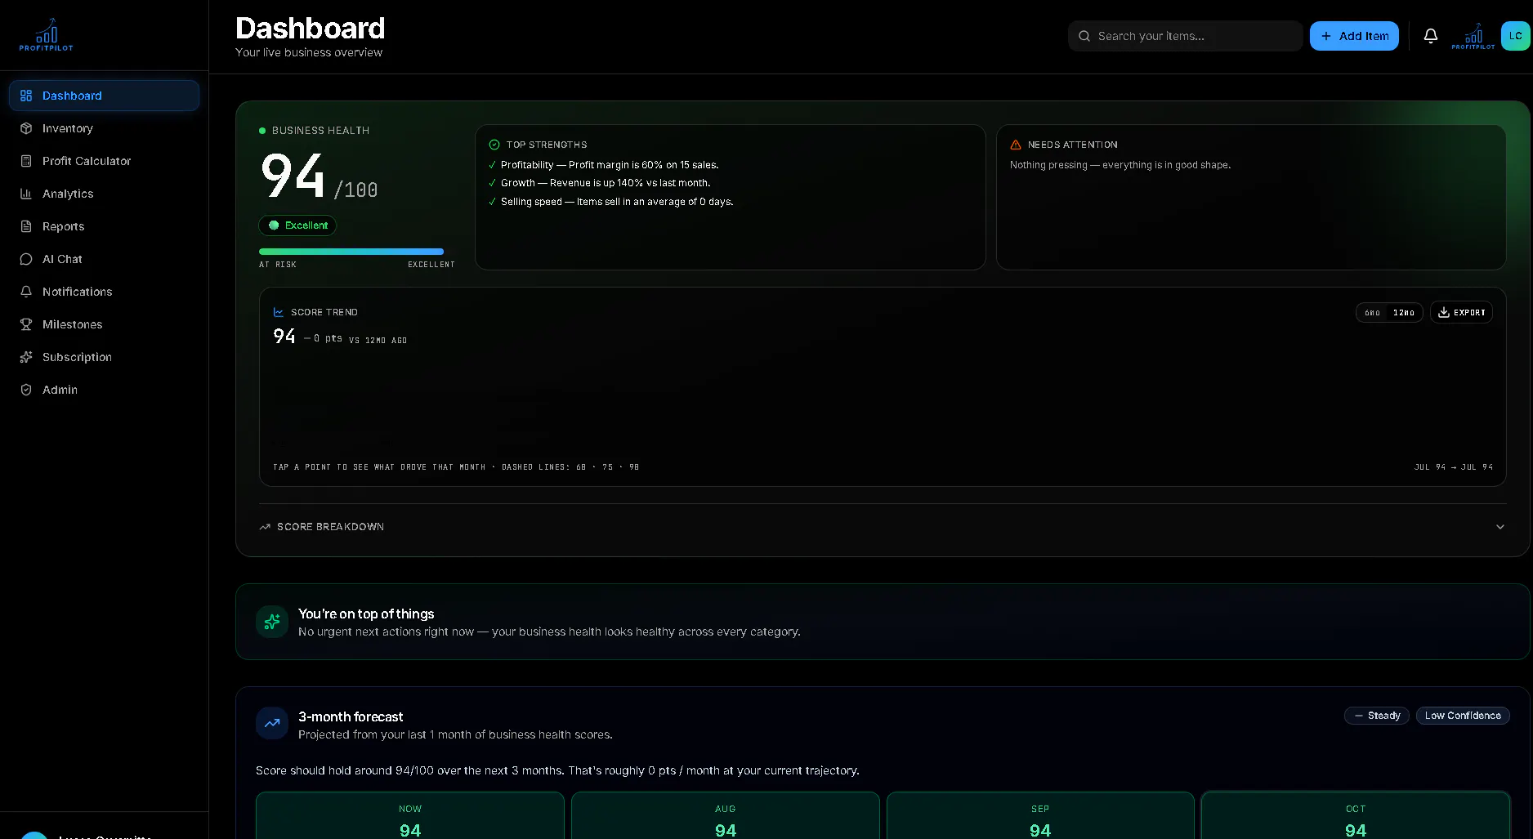The image size is (1533, 839).
Task: Click the JUL 94 → JUL 94 label
Action: point(1454,467)
